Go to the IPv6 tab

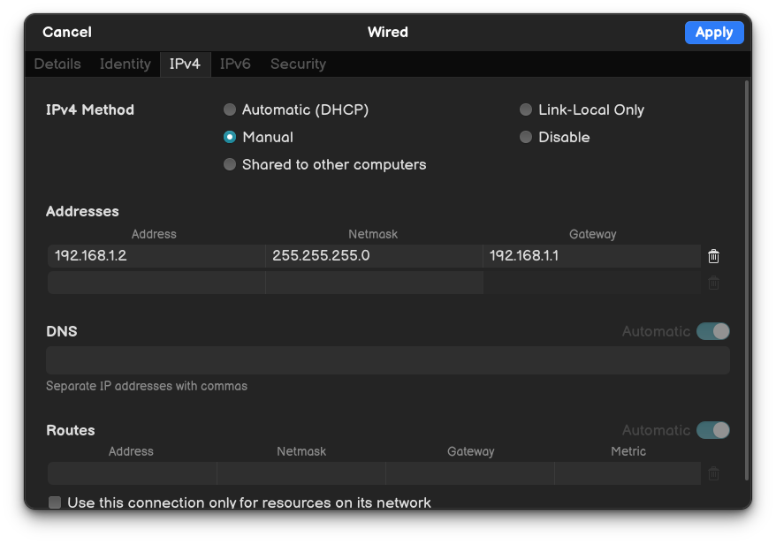coord(235,64)
